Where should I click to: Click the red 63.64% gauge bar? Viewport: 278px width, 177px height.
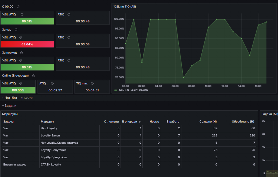pos(27,44)
